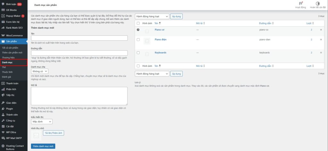The image size is (328, 151).
Task: Click the help icon beside Piano cơ
Action: point(138,30)
